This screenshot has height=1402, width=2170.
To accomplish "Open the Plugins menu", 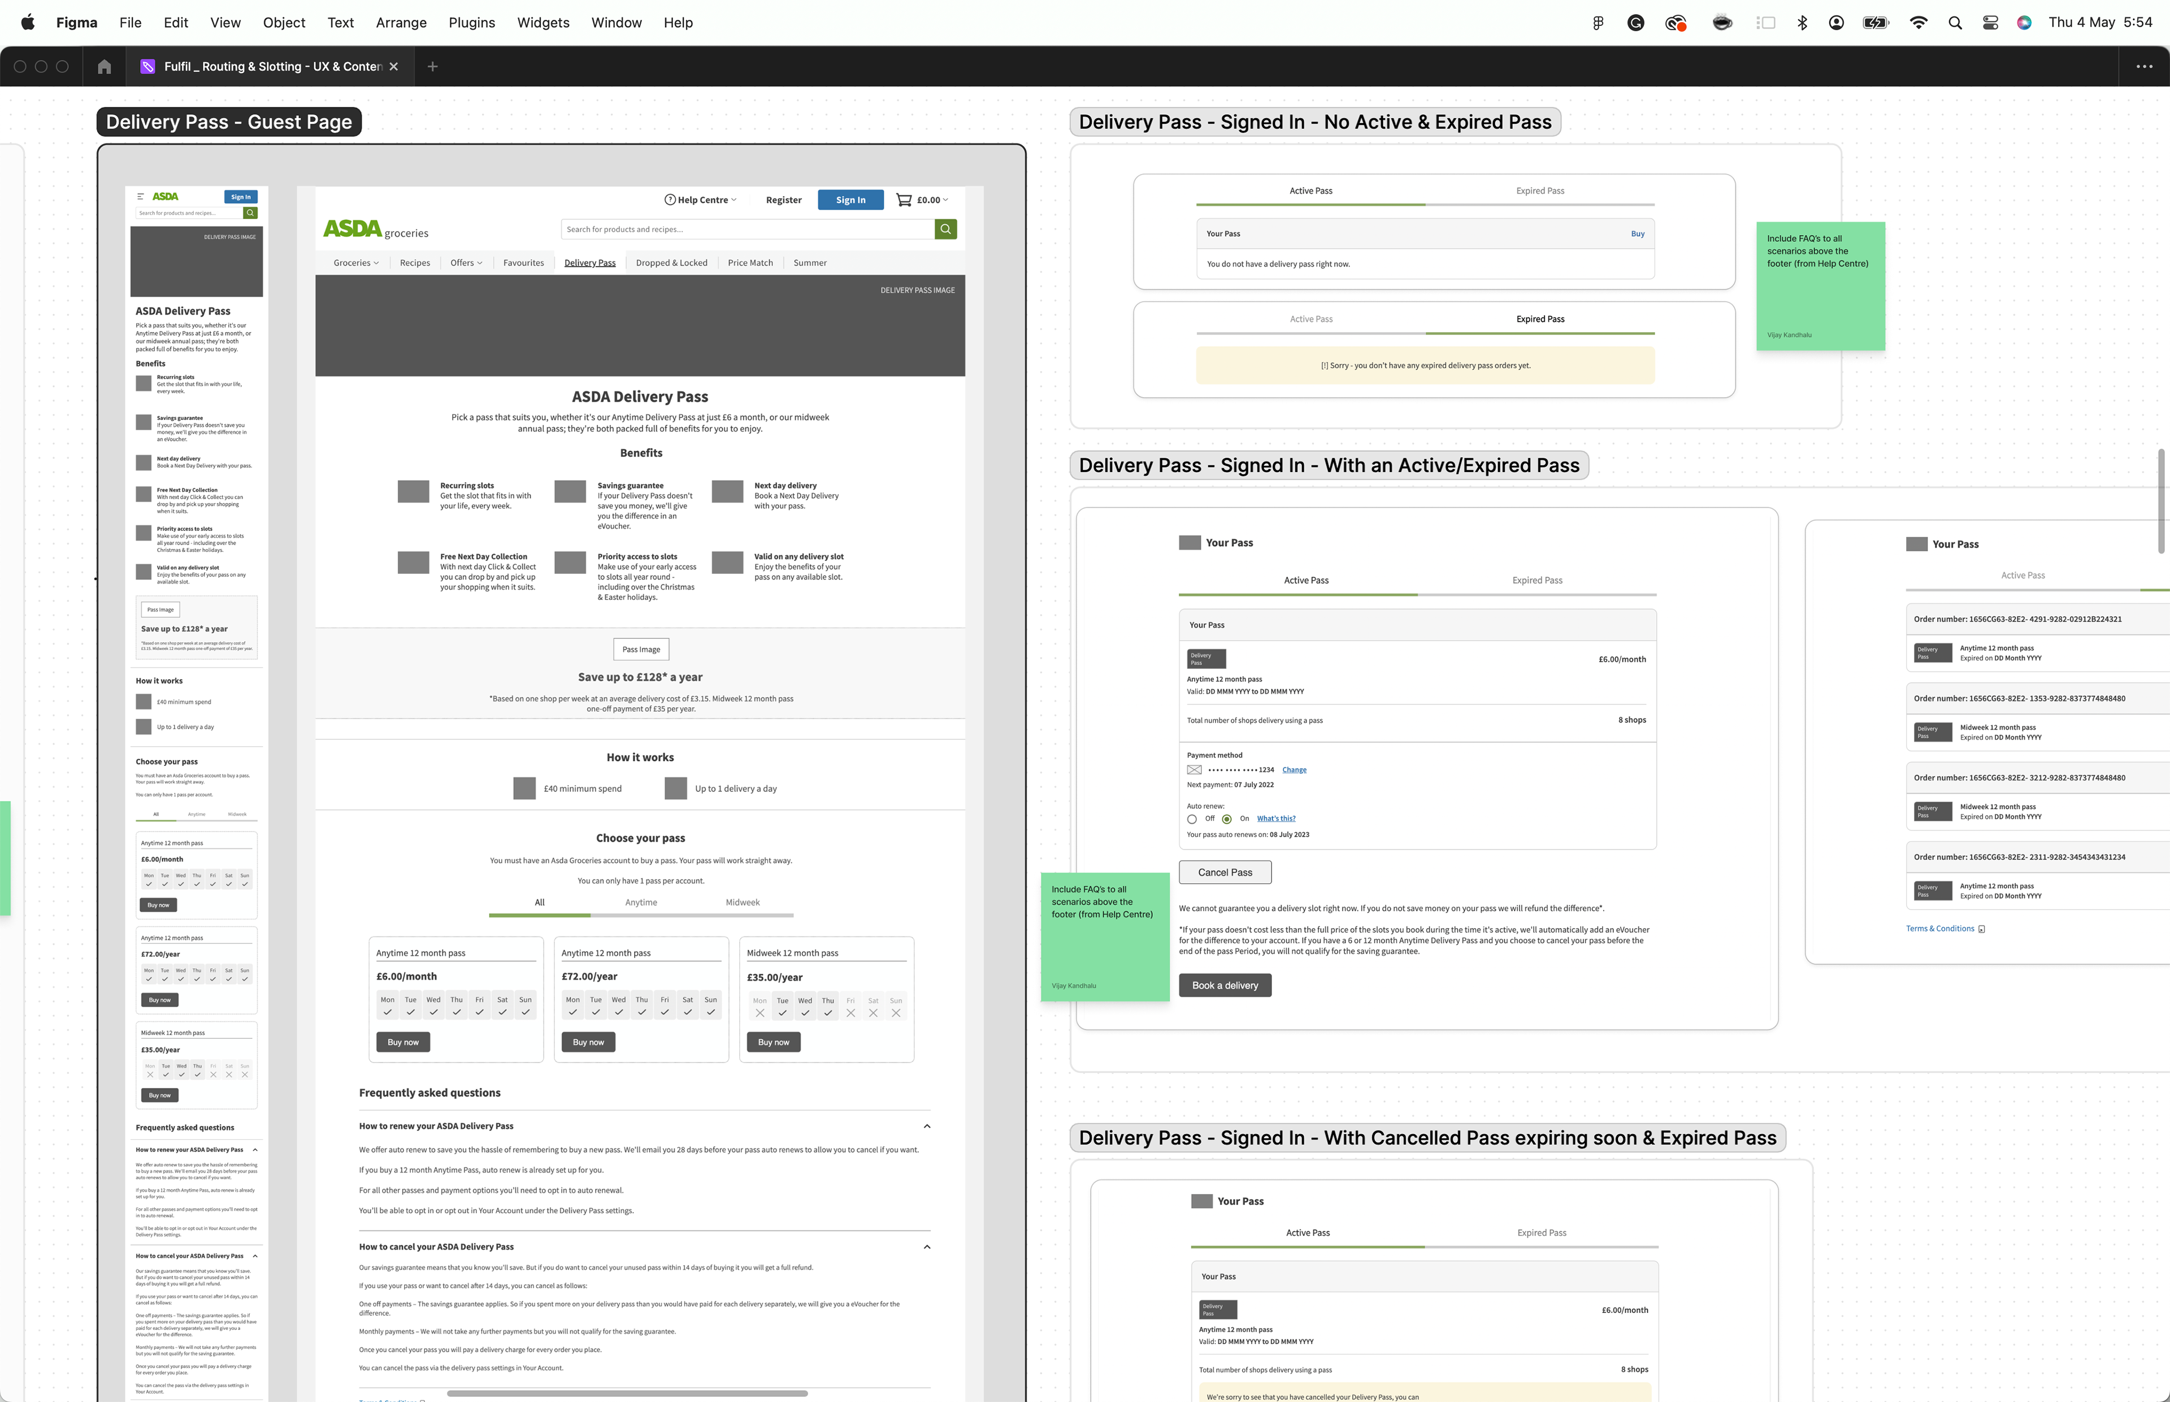I will [471, 23].
